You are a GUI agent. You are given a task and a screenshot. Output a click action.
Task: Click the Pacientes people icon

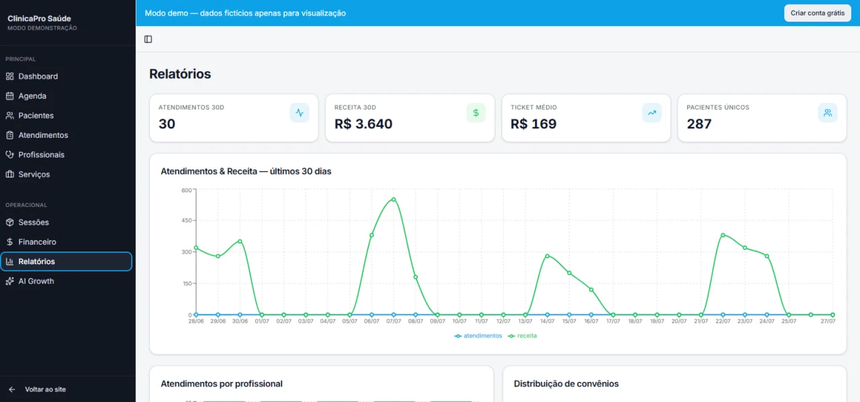9,116
